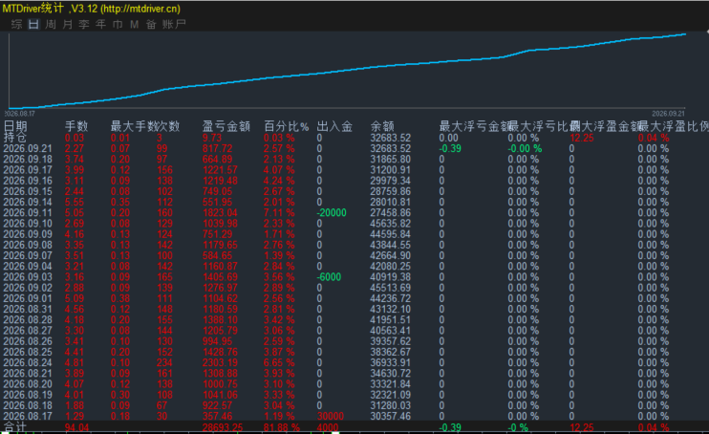709x434 pixels.
Task: Click the 盈亏金额 column header
Action: tap(226, 126)
